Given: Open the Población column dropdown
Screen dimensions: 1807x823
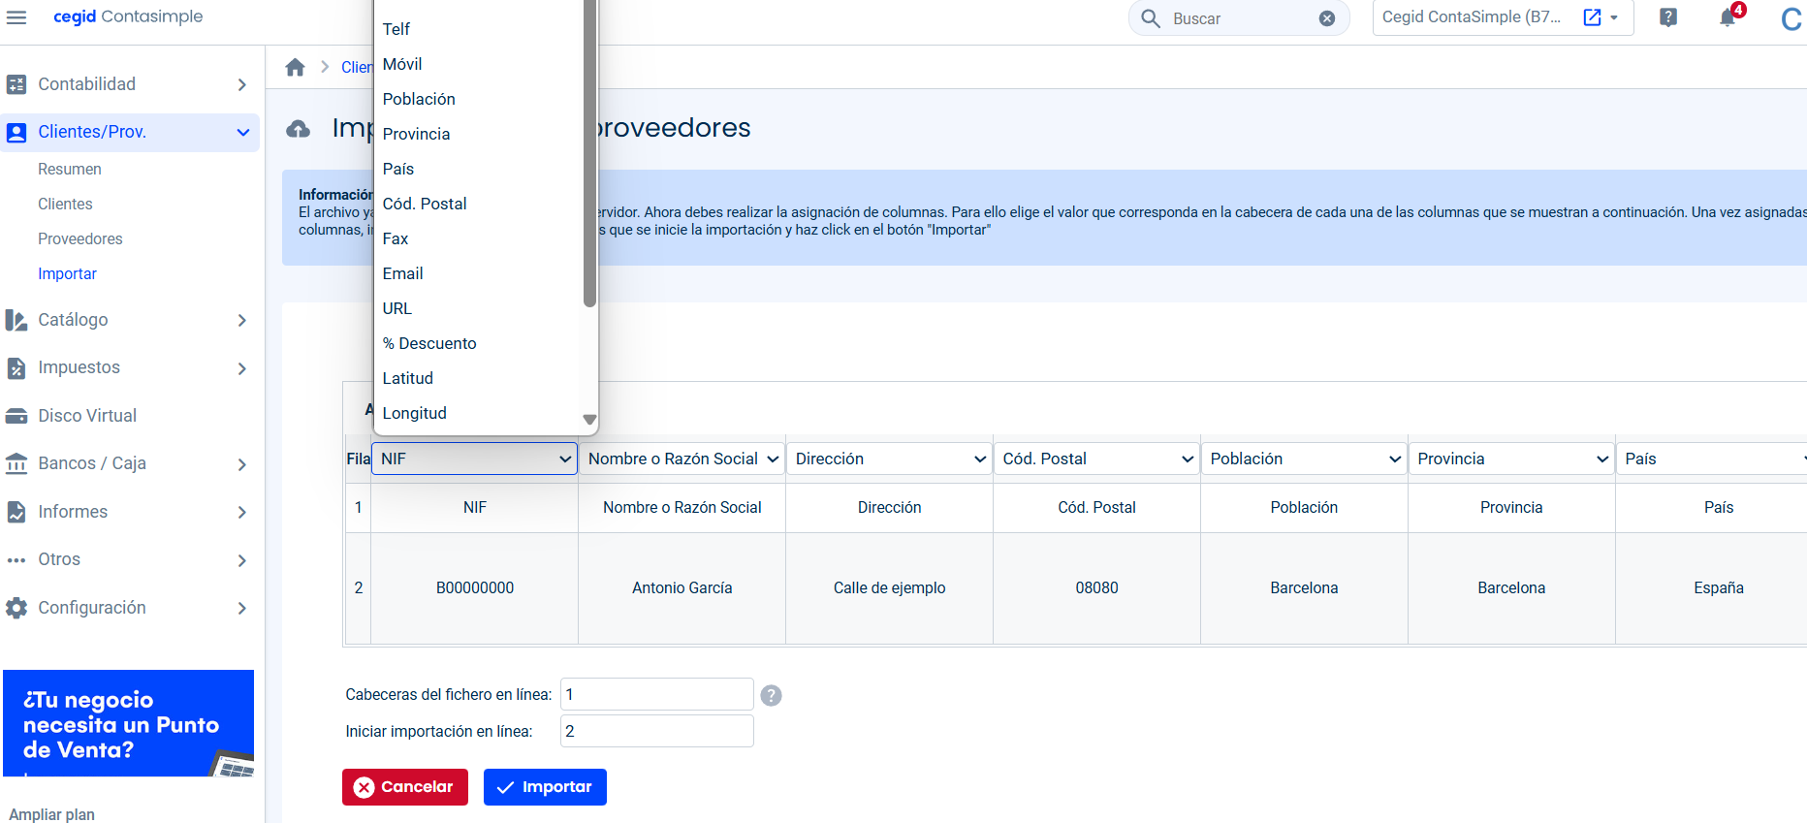Looking at the screenshot, I should [1305, 459].
